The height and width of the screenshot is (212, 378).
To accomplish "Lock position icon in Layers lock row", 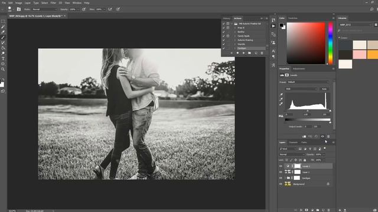I will tap(295, 160).
